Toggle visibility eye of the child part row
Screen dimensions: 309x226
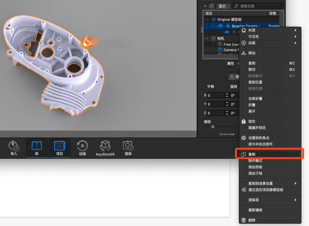227,32
